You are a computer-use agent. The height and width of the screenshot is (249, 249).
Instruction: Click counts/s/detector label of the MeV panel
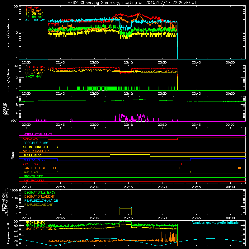(x=8, y=78)
